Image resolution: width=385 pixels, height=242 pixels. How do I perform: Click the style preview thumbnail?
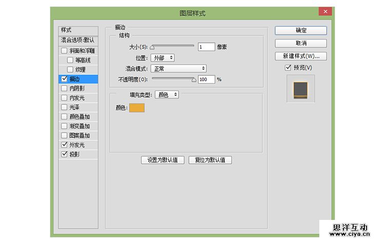pos(300,88)
